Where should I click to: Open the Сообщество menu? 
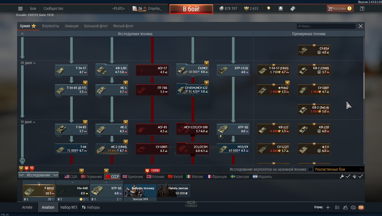coord(53,8)
